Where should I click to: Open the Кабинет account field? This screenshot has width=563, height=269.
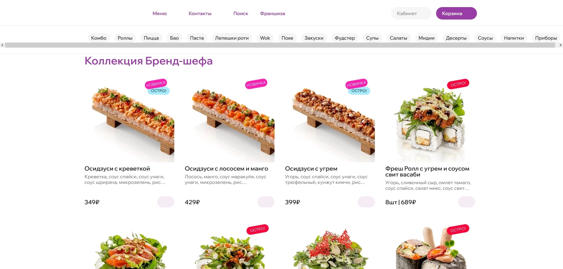pos(411,13)
